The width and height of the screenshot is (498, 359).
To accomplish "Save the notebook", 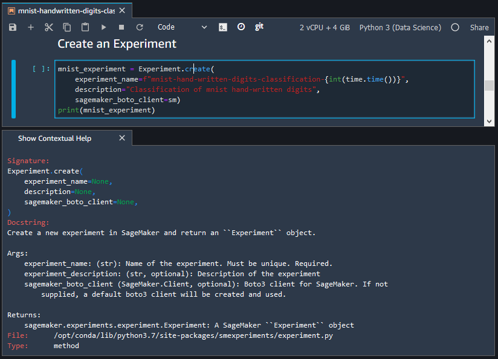I will (12, 27).
